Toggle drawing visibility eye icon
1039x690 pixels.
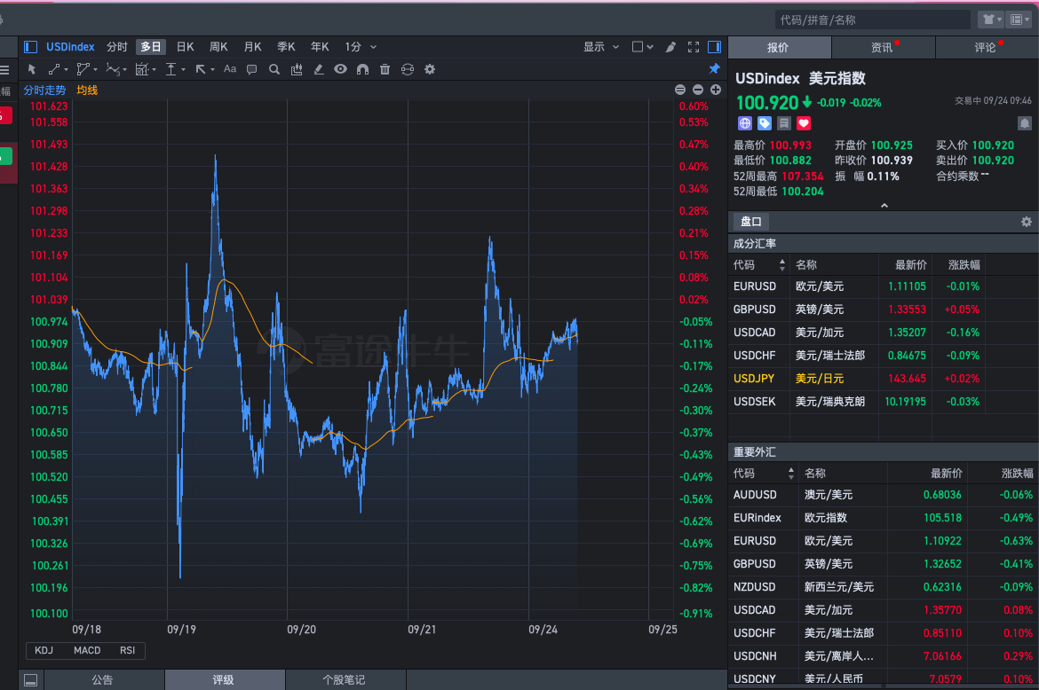click(341, 69)
